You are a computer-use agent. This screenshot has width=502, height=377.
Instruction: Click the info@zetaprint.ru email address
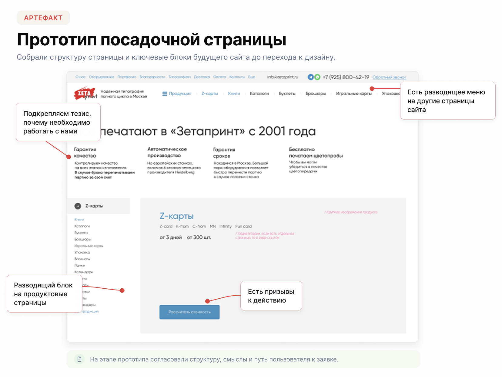click(x=283, y=77)
